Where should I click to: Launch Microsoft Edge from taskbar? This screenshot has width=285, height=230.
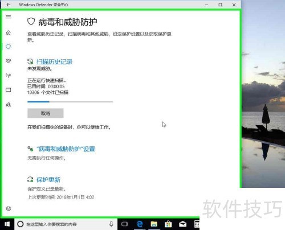tap(140, 224)
